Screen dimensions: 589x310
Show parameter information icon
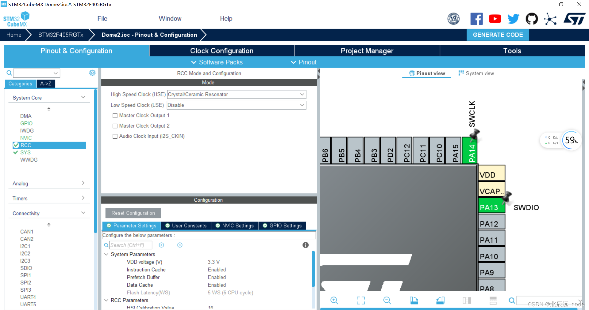click(x=306, y=245)
